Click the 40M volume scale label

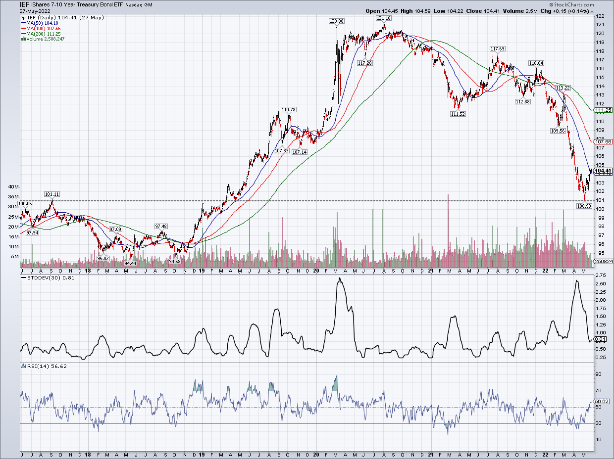(13, 187)
